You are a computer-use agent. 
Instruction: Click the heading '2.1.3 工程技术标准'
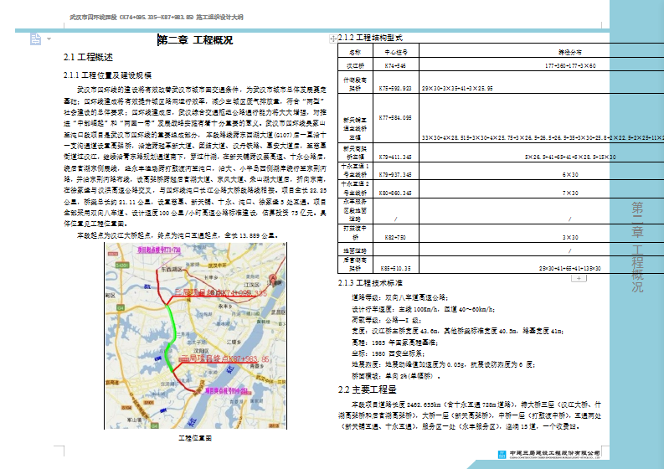370,283
